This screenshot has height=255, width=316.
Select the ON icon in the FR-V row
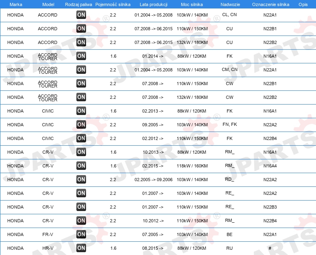[81, 234]
